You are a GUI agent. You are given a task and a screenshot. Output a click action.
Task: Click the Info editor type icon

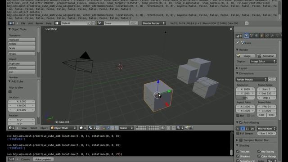coord(11,23)
